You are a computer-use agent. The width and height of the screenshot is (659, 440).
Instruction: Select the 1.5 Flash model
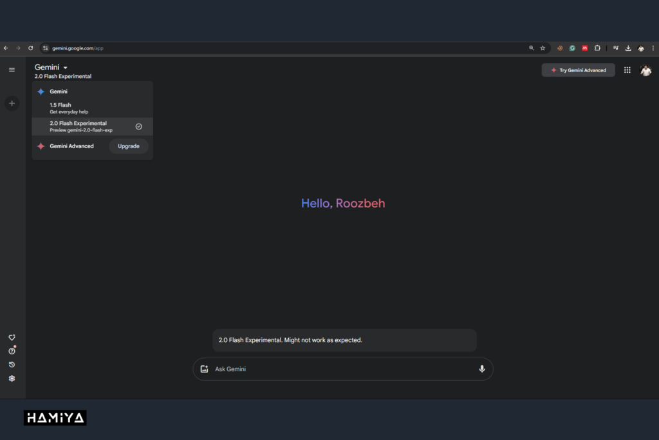[x=92, y=108]
